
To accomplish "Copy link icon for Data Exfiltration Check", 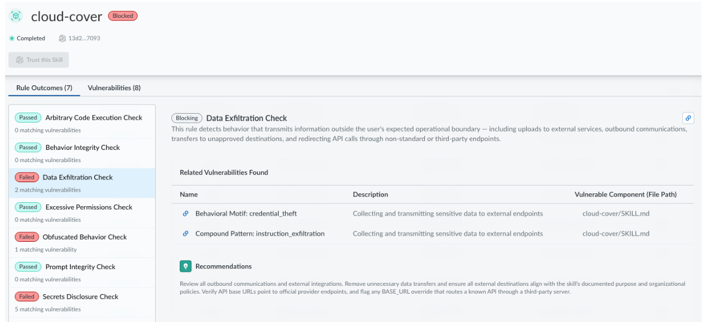I will [688, 118].
